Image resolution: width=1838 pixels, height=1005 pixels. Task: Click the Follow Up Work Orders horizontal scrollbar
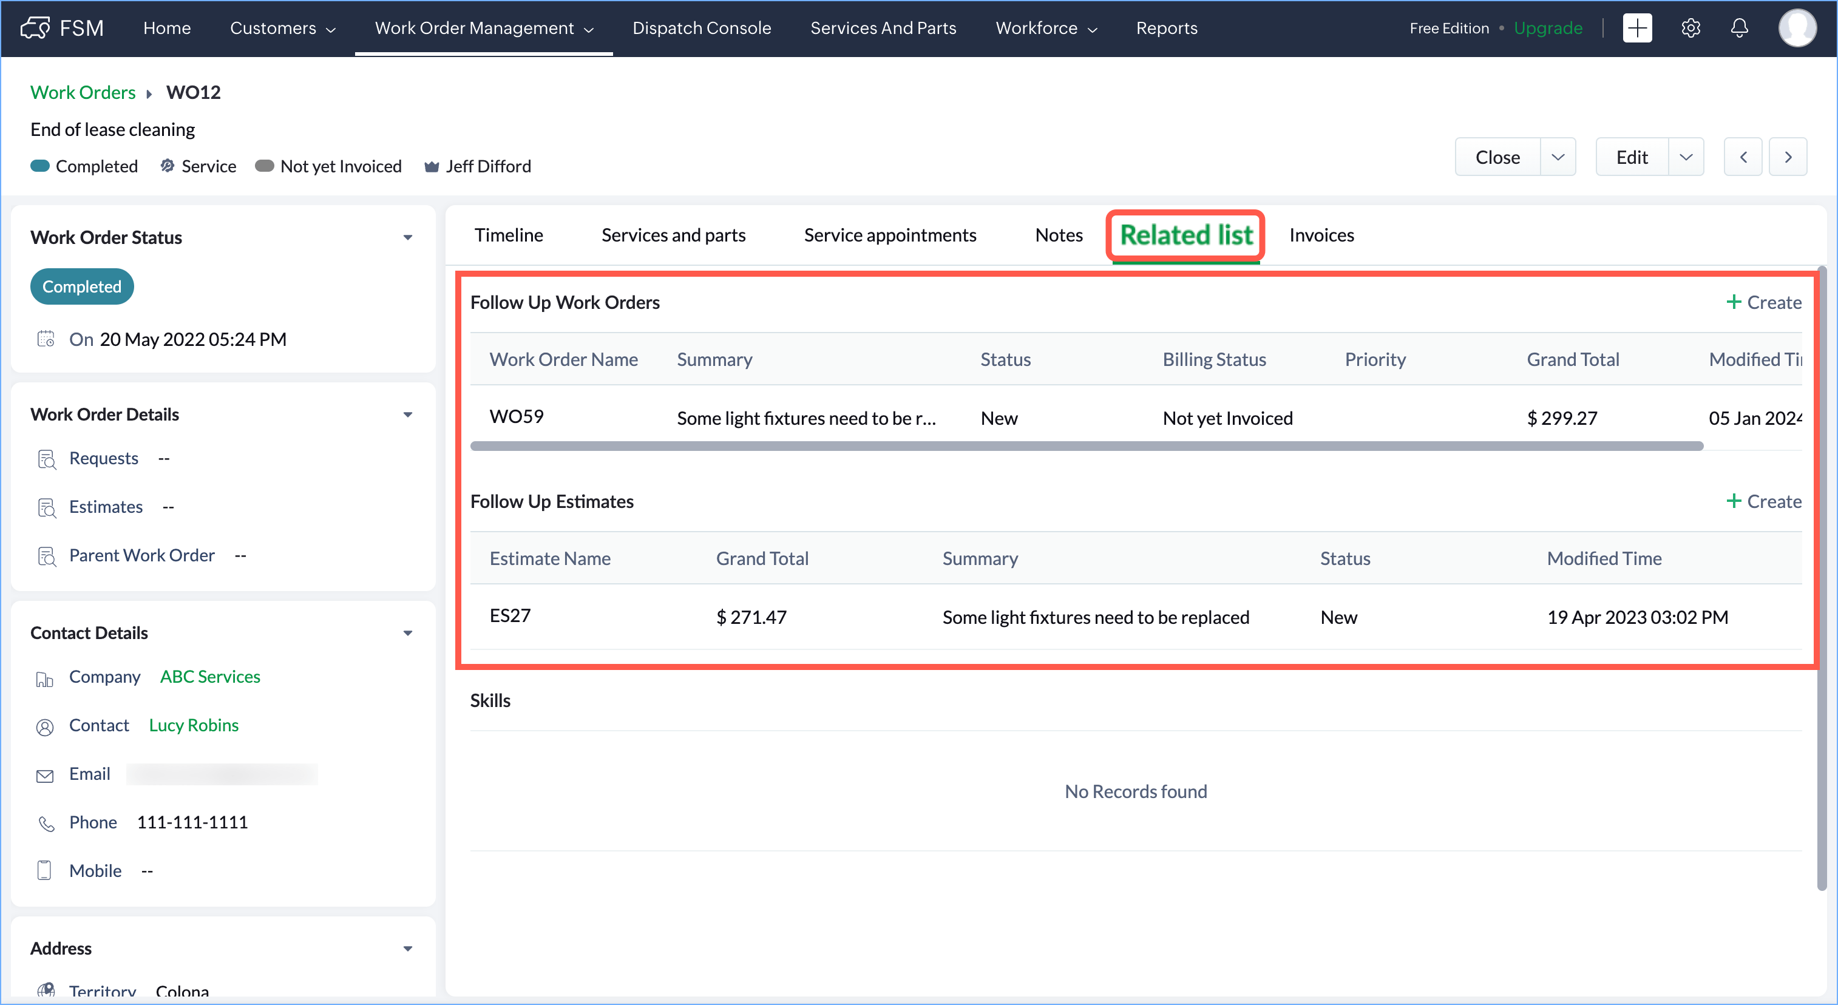pos(1086,447)
